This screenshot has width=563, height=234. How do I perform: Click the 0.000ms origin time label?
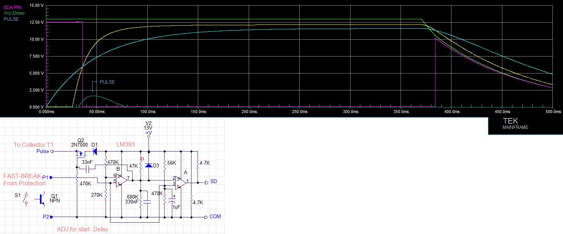(x=46, y=112)
